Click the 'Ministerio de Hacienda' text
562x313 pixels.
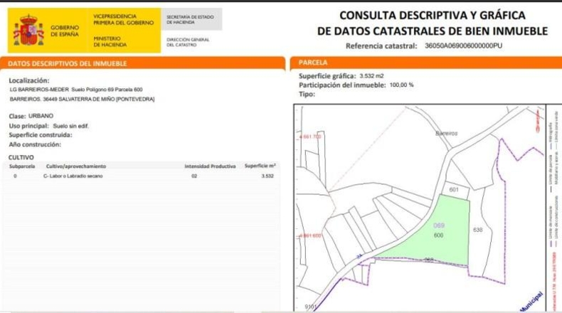pos(110,41)
